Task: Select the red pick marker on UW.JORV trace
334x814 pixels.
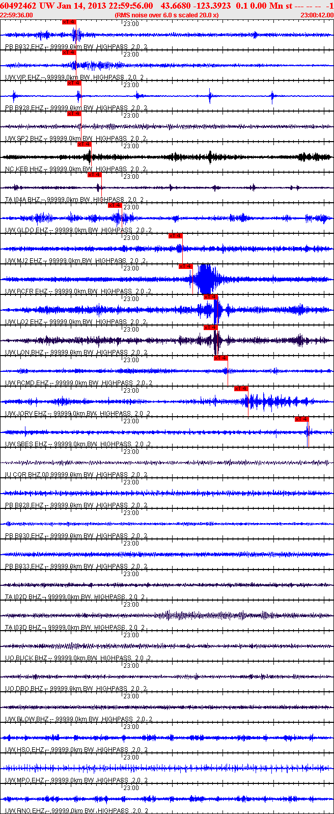Action: (241, 389)
